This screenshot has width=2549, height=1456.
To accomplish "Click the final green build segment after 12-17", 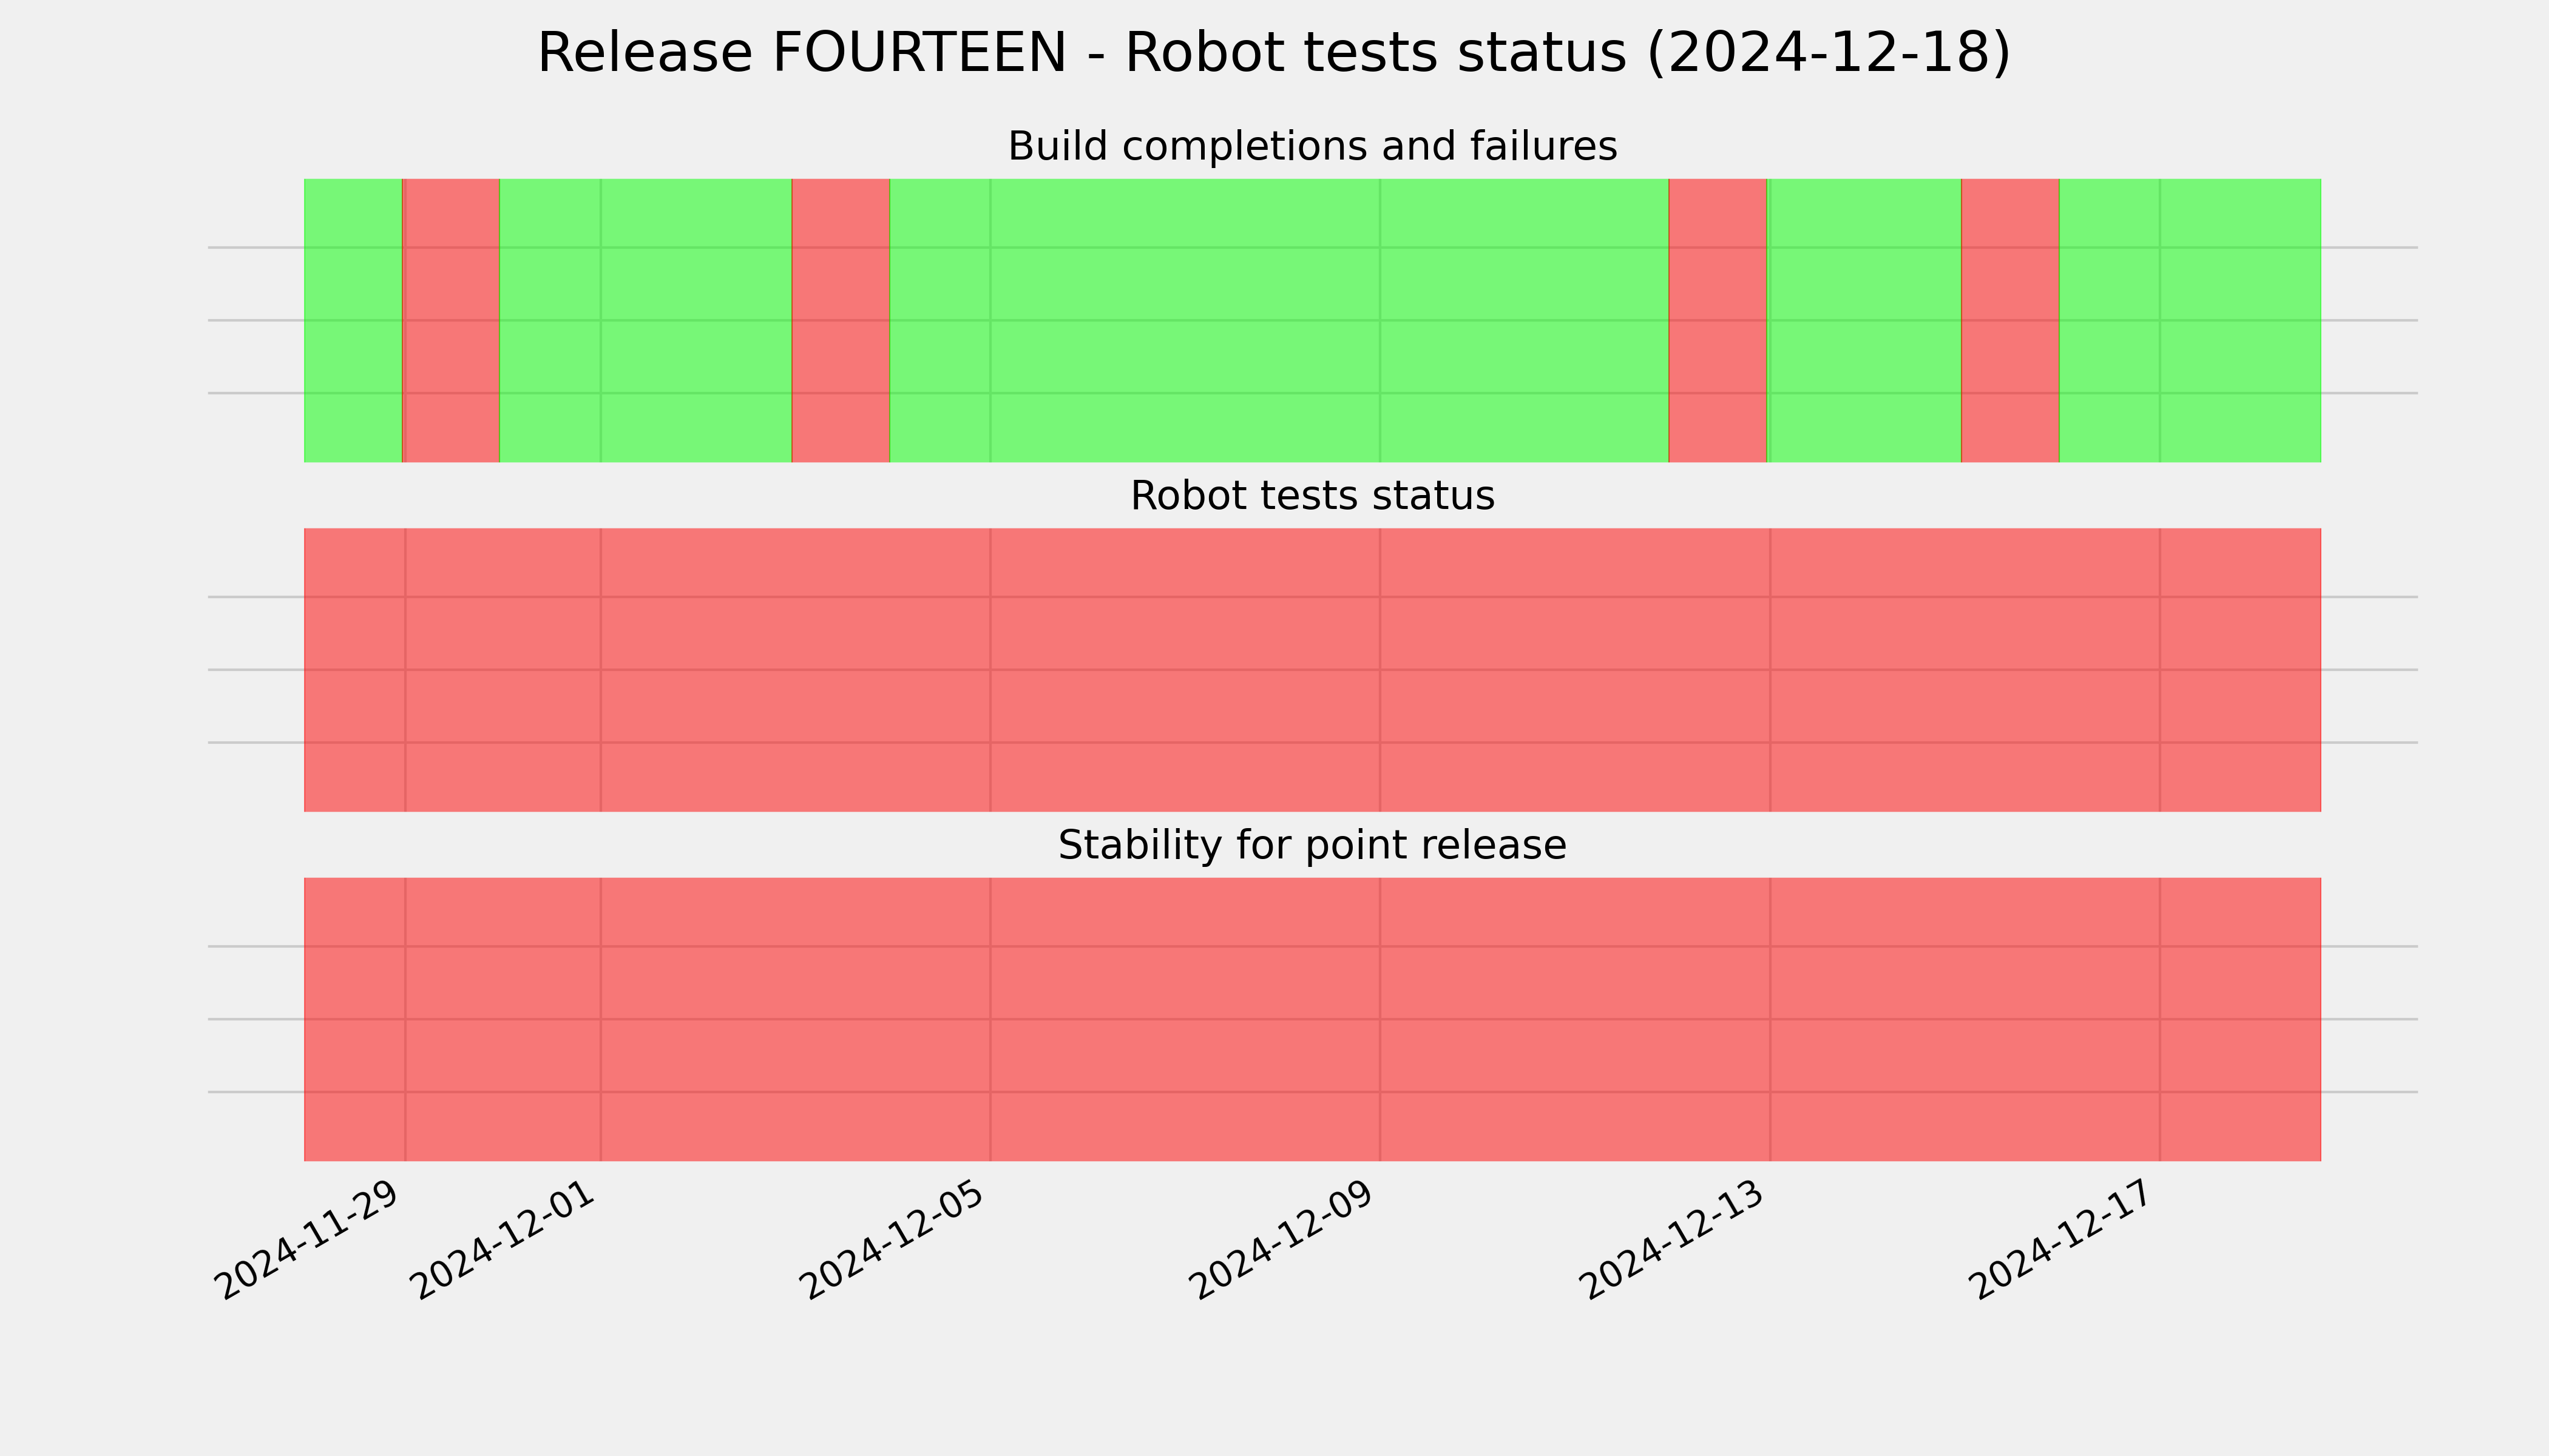I will coord(2190,320).
